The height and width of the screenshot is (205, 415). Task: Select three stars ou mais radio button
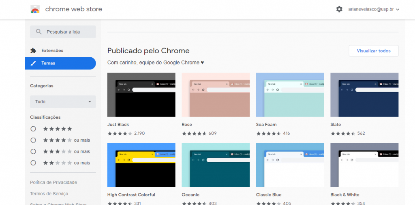[33, 151]
